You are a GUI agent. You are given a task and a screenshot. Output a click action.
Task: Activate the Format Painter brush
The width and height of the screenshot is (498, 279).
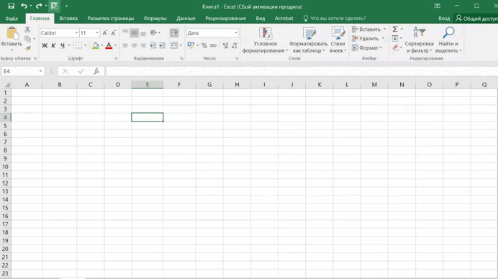(x=28, y=48)
